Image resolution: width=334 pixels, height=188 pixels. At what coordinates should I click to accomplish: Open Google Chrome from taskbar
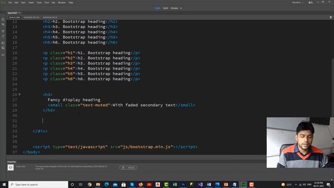click(89, 184)
